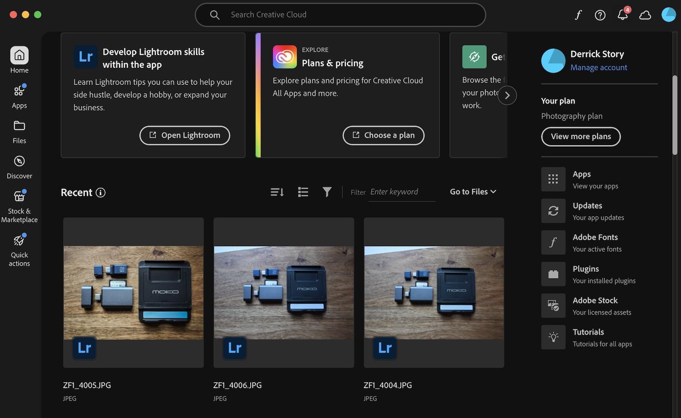
Task: Click the right panel vertical scrollbar
Action: coord(675,115)
